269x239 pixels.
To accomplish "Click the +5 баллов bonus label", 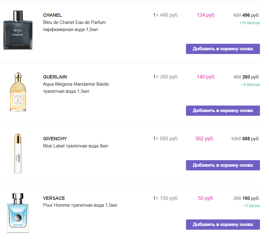I will pyautogui.click(x=250, y=85).
